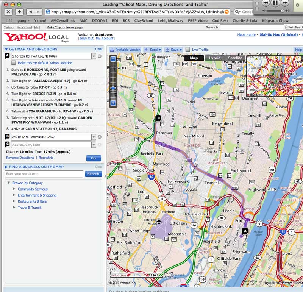Image resolution: width=303 pixels, height=292 pixels.
Task: Click the map zoom in plus button
Action: click(x=113, y=103)
